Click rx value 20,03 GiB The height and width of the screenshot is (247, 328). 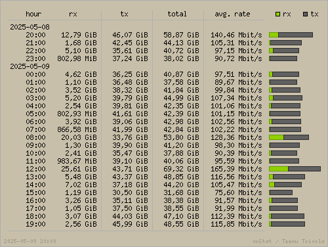click(79, 137)
